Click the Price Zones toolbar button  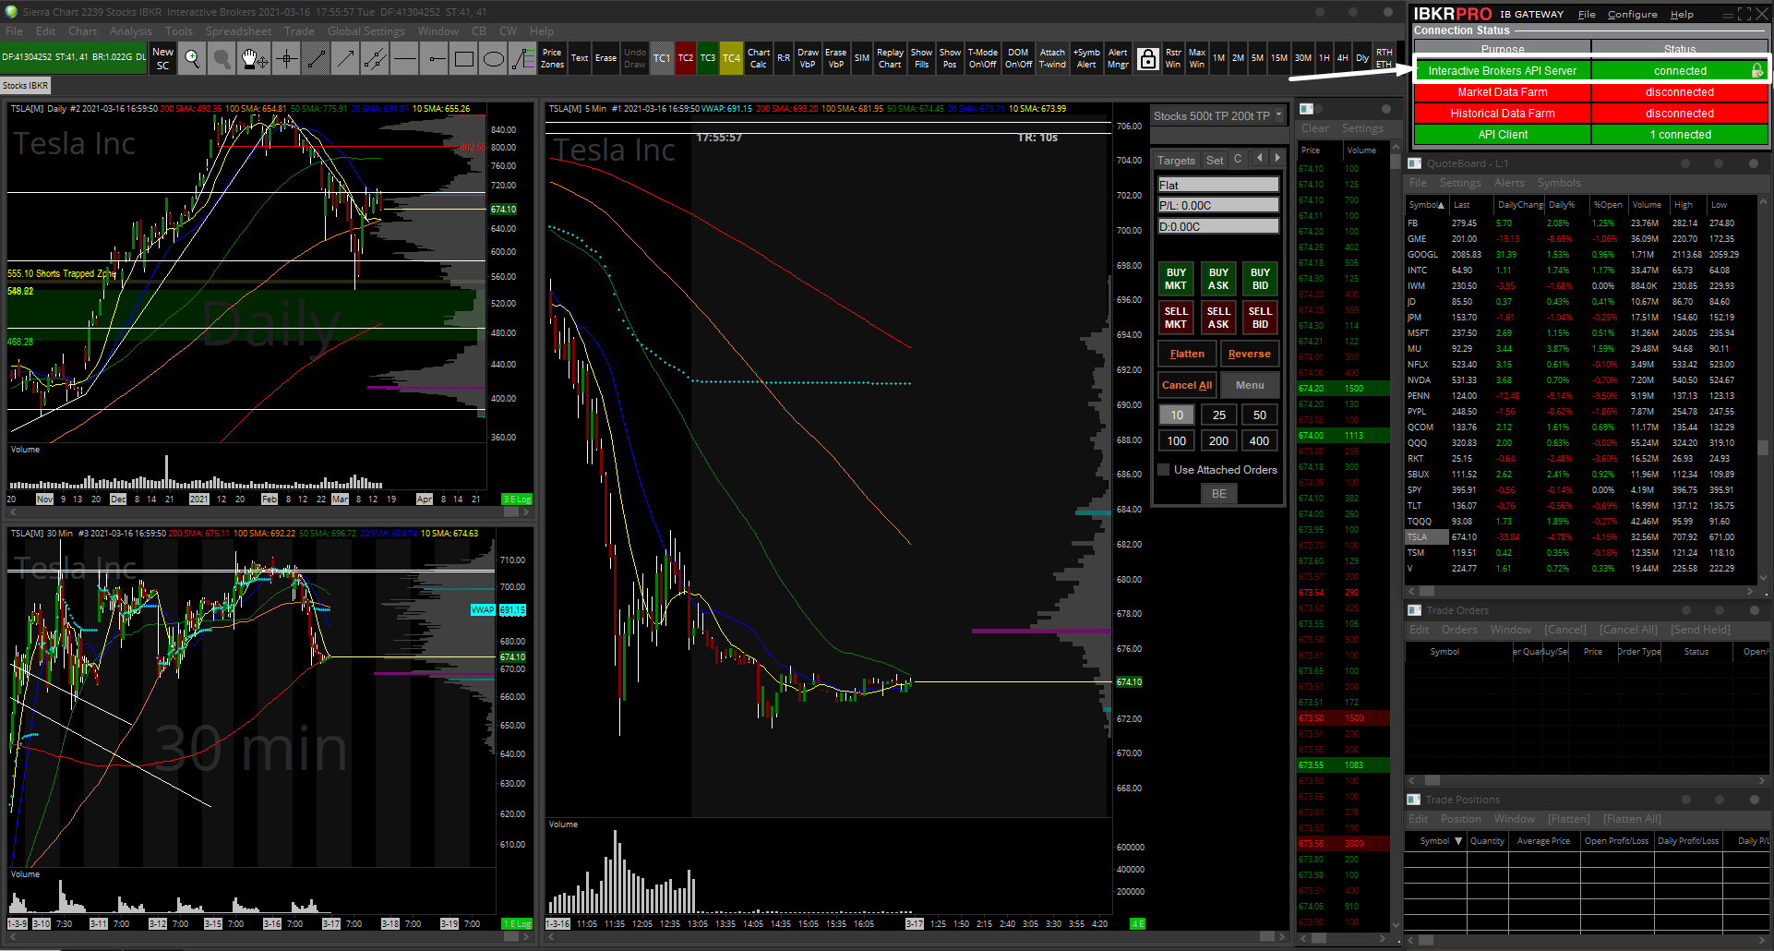point(552,58)
